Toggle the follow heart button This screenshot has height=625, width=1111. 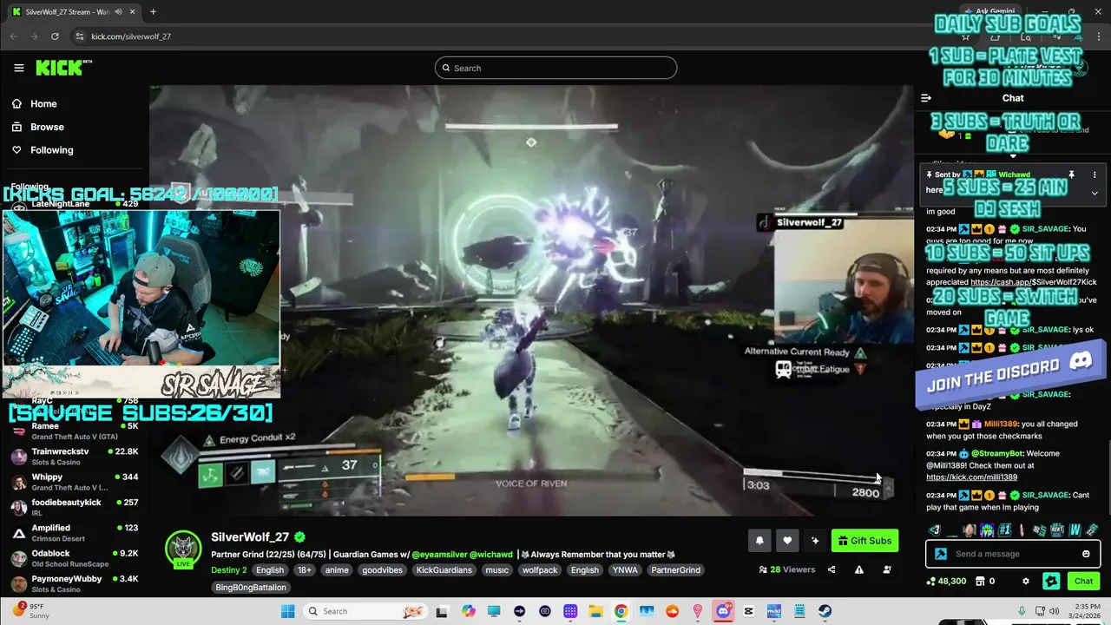point(787,541)
